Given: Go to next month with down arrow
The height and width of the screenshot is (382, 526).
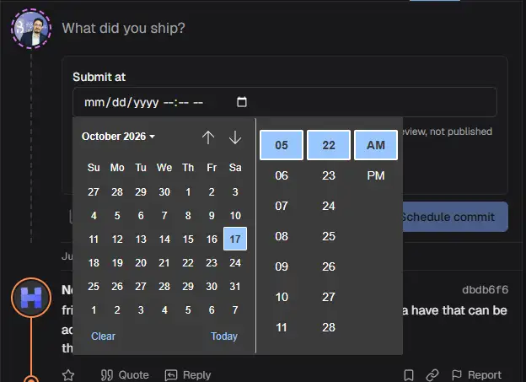Looking at the screenshot, I should tap(235, 137).
